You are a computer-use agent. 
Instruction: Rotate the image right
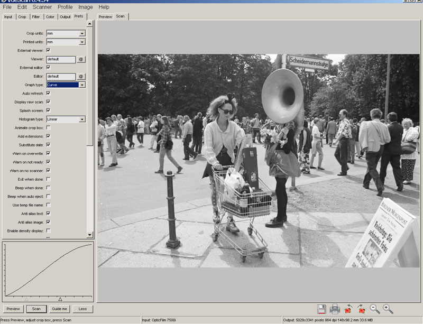(x=361, y=309)
